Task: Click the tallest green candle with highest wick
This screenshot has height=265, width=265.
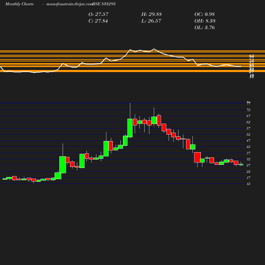Action: tap(130, 128)
